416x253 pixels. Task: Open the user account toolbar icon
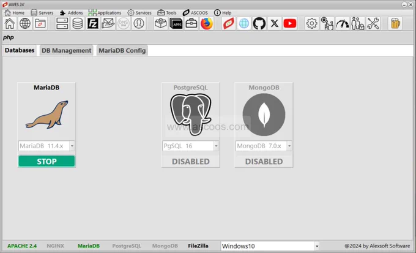click(x=139, y=23)
